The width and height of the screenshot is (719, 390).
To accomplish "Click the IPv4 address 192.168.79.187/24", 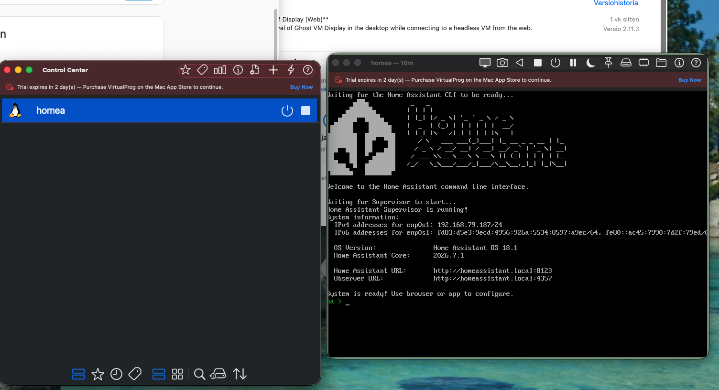I will [469, 225].
